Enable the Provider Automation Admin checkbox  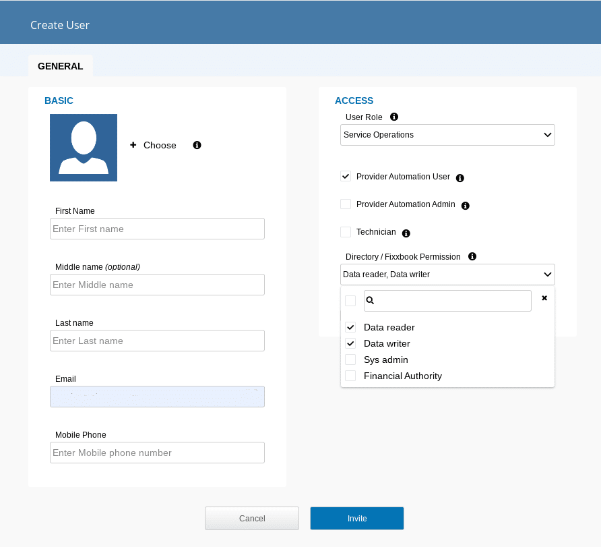(x=346, y=204)
